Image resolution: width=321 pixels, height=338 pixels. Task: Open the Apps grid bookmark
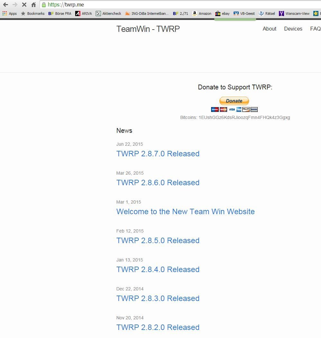pyautogui.click(x=10, y=14)
